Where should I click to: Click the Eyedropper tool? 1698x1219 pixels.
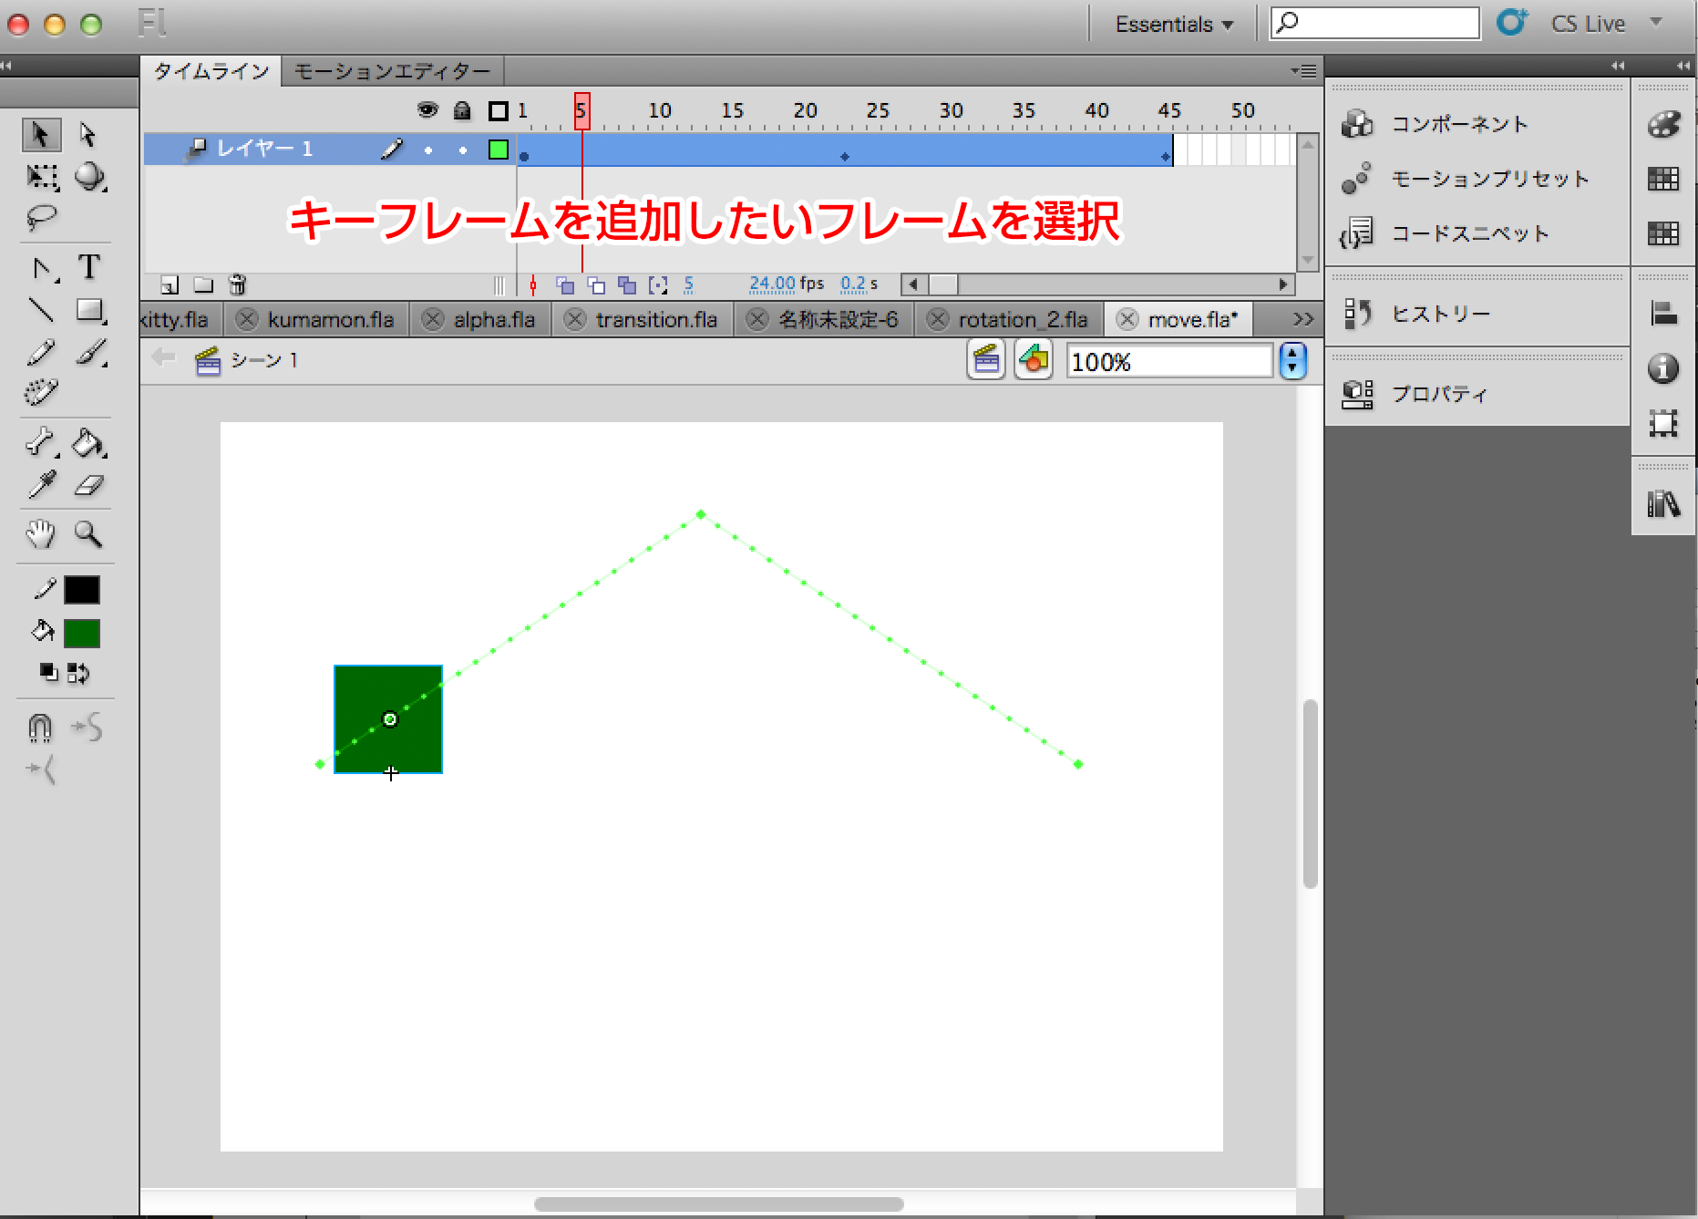[41, 485]
